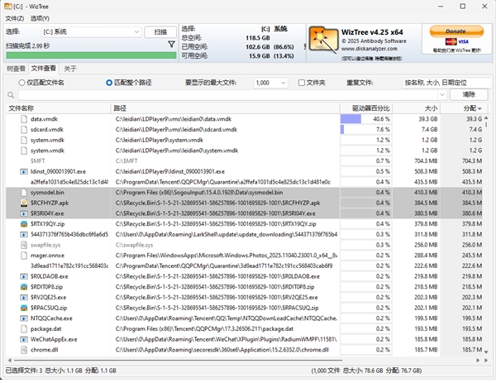Click the Donate button
This screenshot has height=383, width=496.
456,31
